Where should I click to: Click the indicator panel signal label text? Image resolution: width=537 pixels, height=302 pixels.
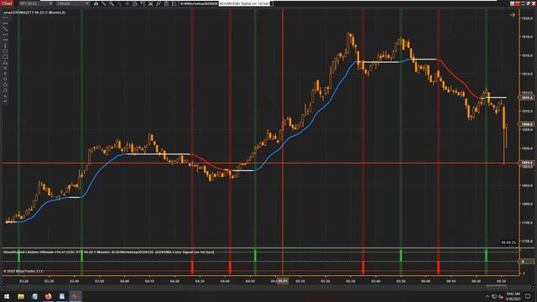(109, 252)
